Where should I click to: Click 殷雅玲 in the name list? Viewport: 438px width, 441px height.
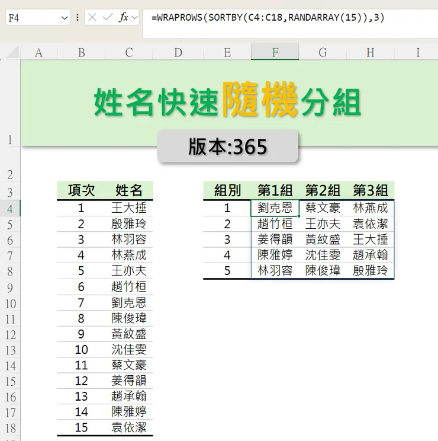[129, 224]
